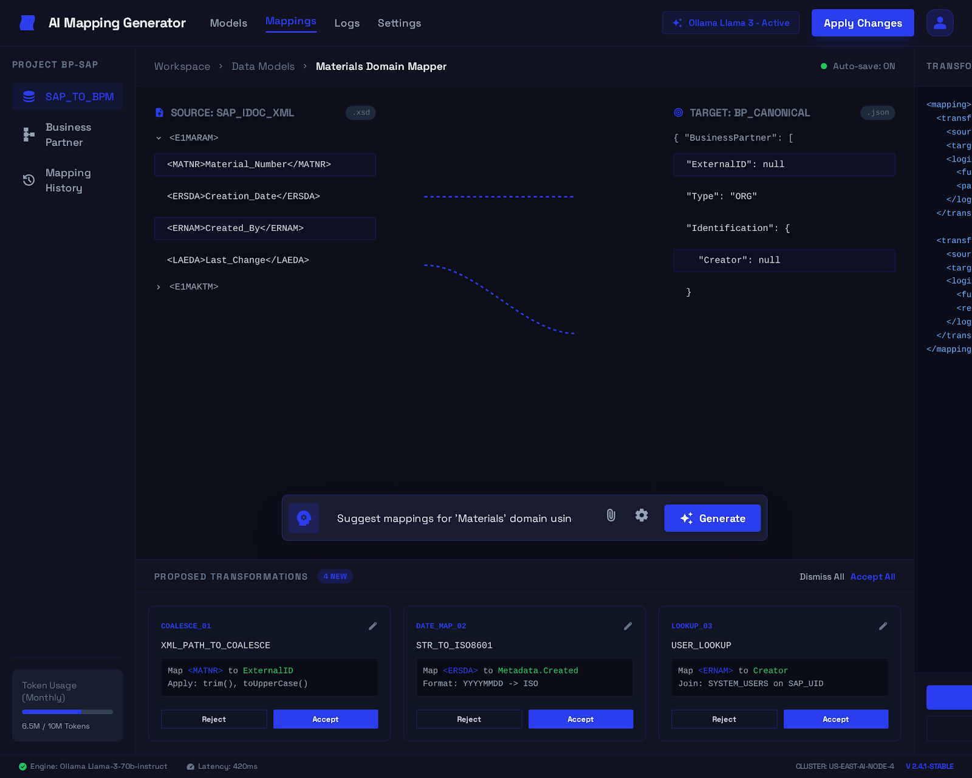Open the user profile avatar

coord(940,22)
